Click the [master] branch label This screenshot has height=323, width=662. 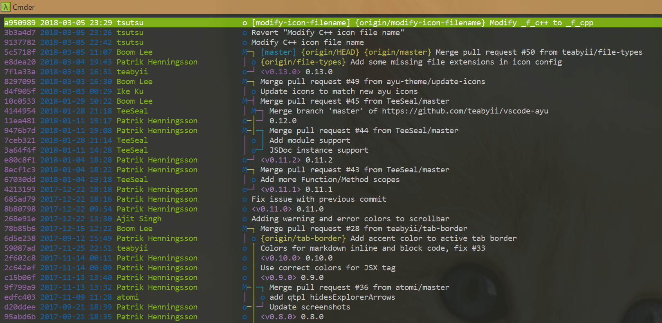pyautogui.click(x=278, y=52)
